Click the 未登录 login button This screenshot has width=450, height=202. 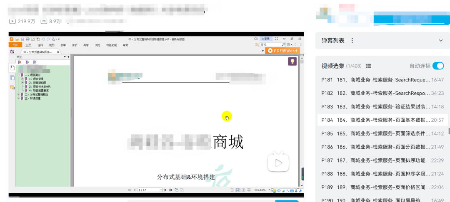coord(266,39)
